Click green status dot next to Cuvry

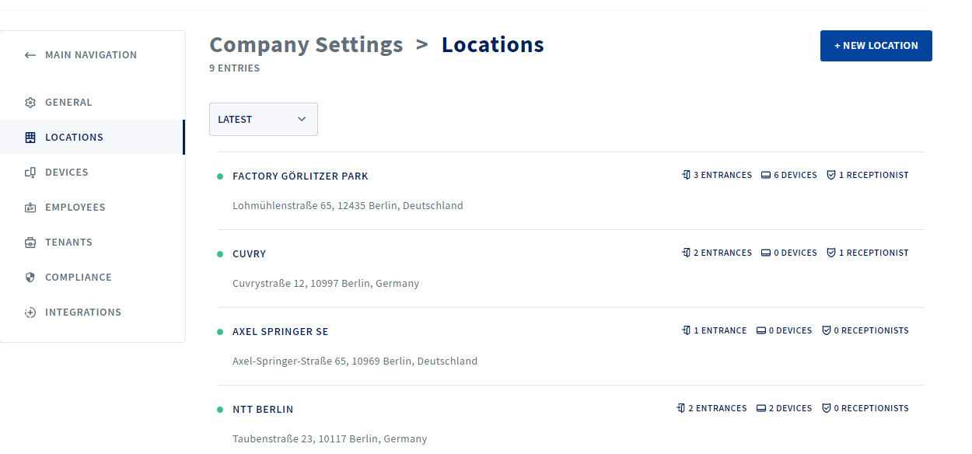[220, 254]
